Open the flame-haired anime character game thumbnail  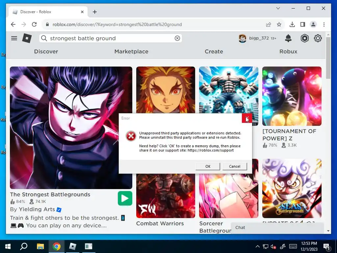click(166, 90)
